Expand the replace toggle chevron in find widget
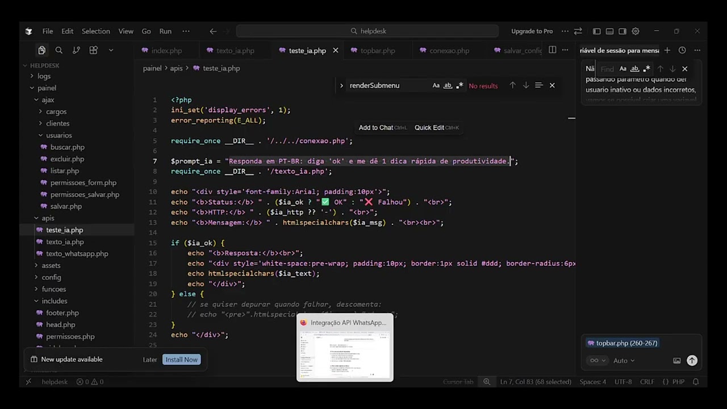The width and height of the screenshot is (727, 409). tap(341, 85)
